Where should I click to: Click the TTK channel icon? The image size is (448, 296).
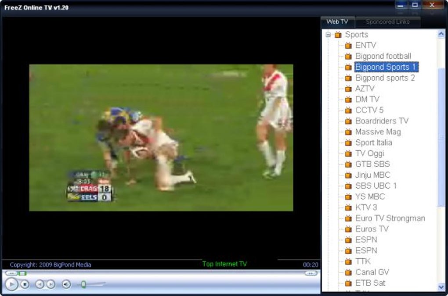pyautogui.click(x=348, y=261)
